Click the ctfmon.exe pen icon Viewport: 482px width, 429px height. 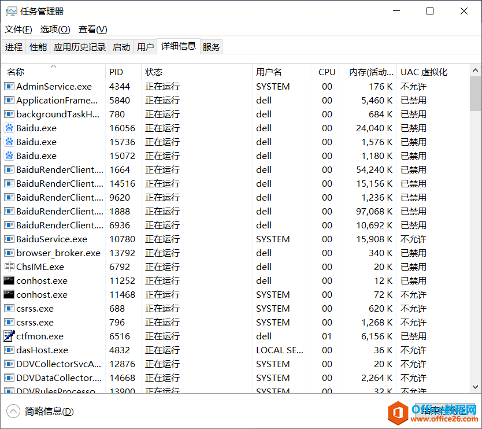[x=9, y=336]
